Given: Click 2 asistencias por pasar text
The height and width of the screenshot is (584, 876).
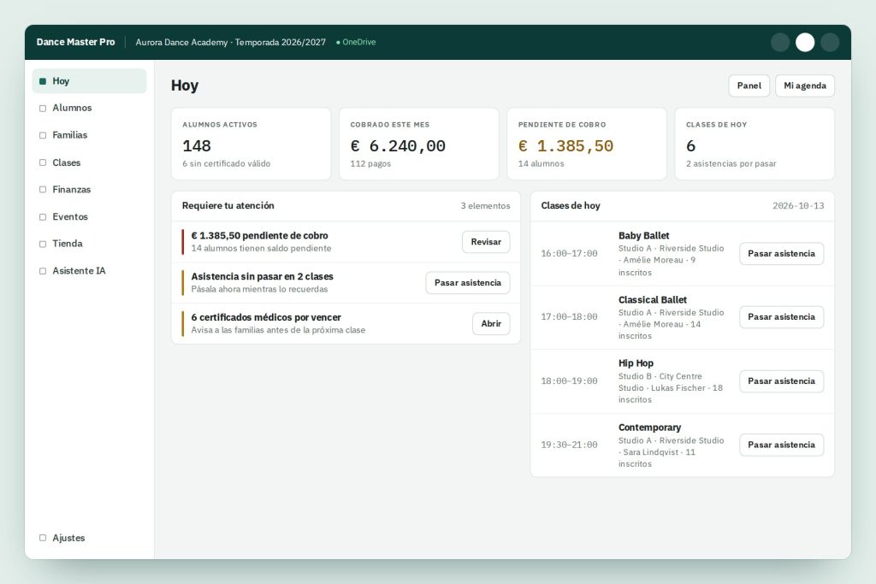Looking at the screenshot, I should pos(731,163).
